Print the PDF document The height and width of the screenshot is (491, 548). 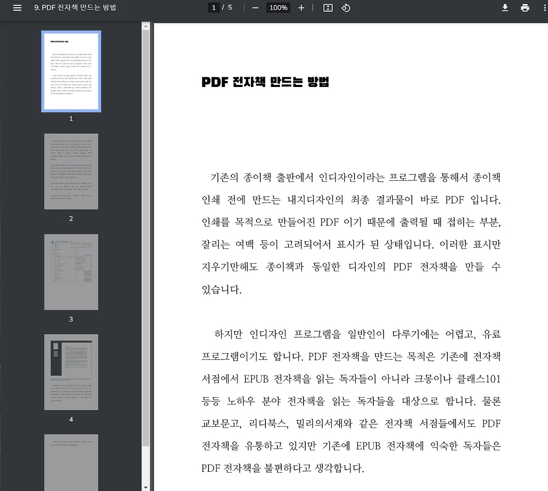tap(525, 8)
